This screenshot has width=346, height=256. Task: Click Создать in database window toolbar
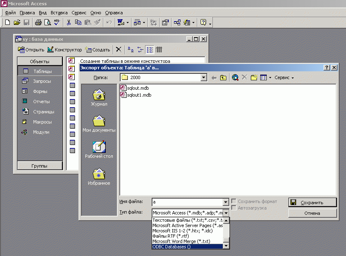(x=98, y=50)
